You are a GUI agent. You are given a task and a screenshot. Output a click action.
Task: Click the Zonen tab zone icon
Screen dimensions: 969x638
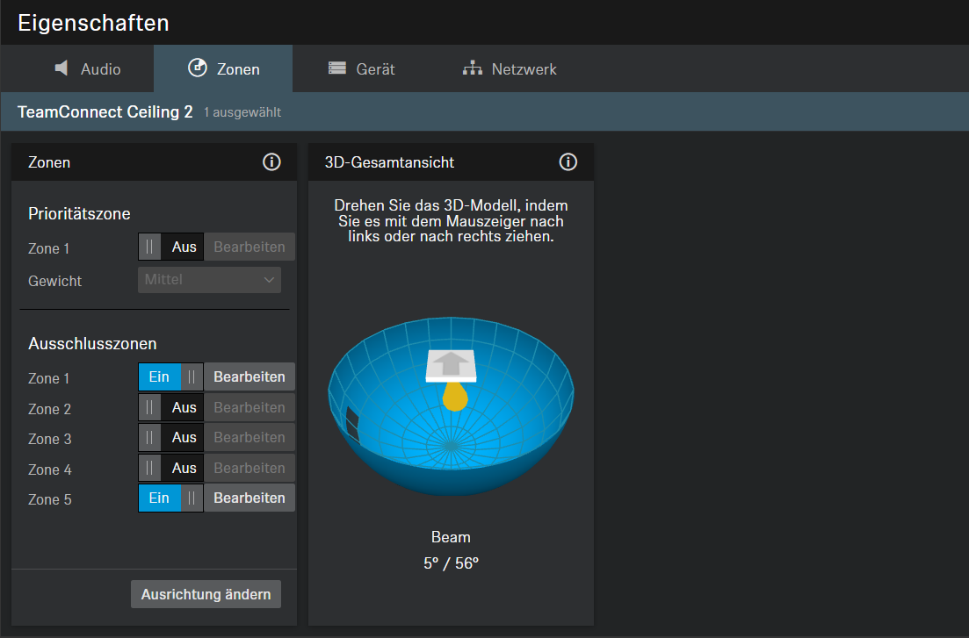(x=198, y=68)
